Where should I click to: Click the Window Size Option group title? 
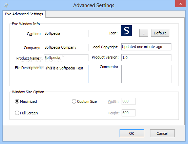click(x=28, y=92)
